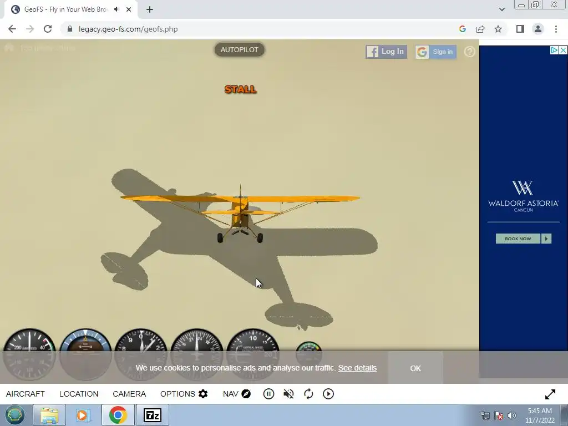Click BOOK NOW in the Waldorf Astoria ad
568x426 pixels.
pos(518,239)
